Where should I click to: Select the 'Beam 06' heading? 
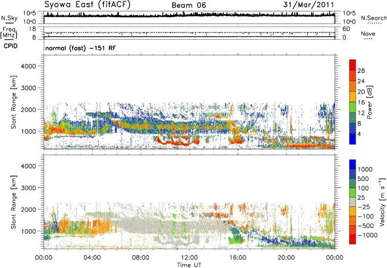coord(189,5)
